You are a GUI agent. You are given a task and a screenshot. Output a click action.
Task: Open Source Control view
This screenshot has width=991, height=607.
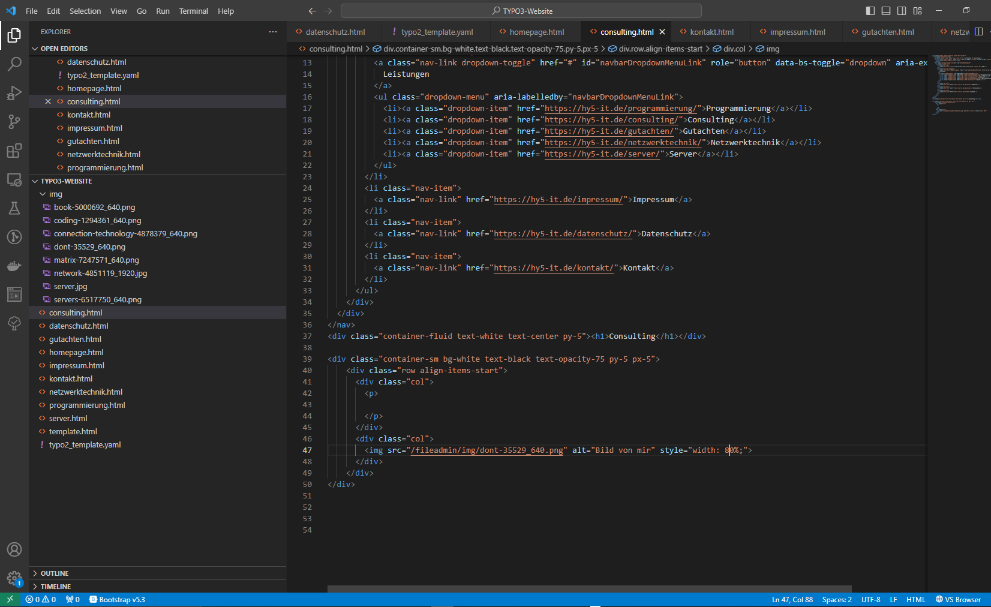coord(14,122)
